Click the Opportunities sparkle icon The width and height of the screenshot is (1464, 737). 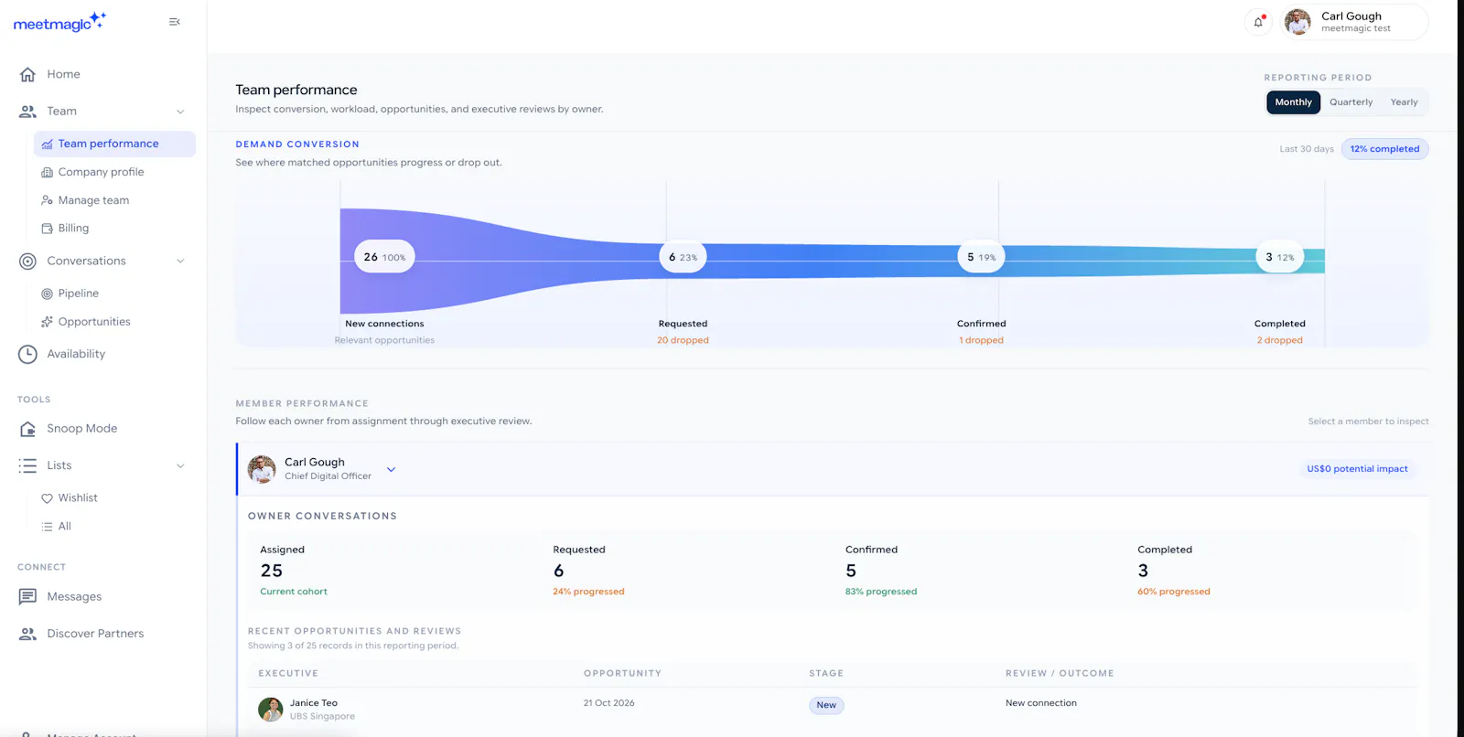click(47, 322)
